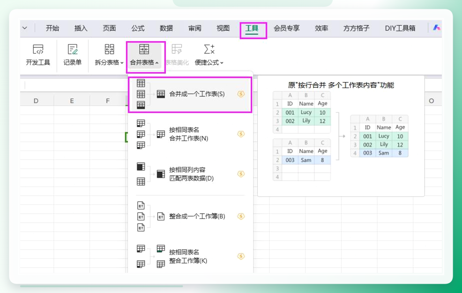Expand the chevron left of 开始 tab
This screenshot has width=462, height=293.
25,28
